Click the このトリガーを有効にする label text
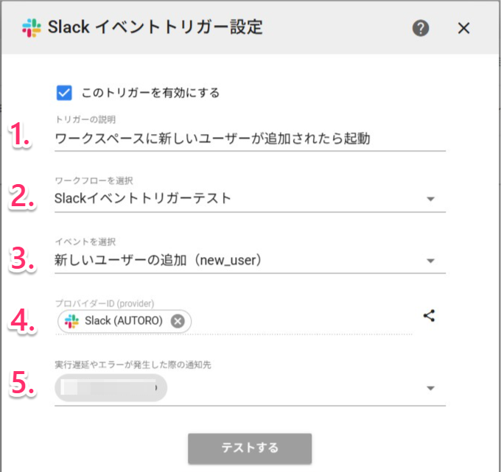 (x=151, y=93)
